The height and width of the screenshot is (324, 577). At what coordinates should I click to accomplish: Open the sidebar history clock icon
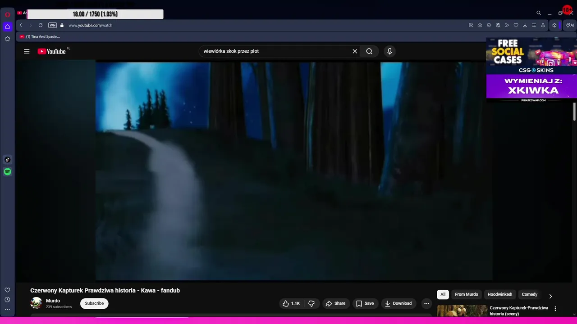7,300
